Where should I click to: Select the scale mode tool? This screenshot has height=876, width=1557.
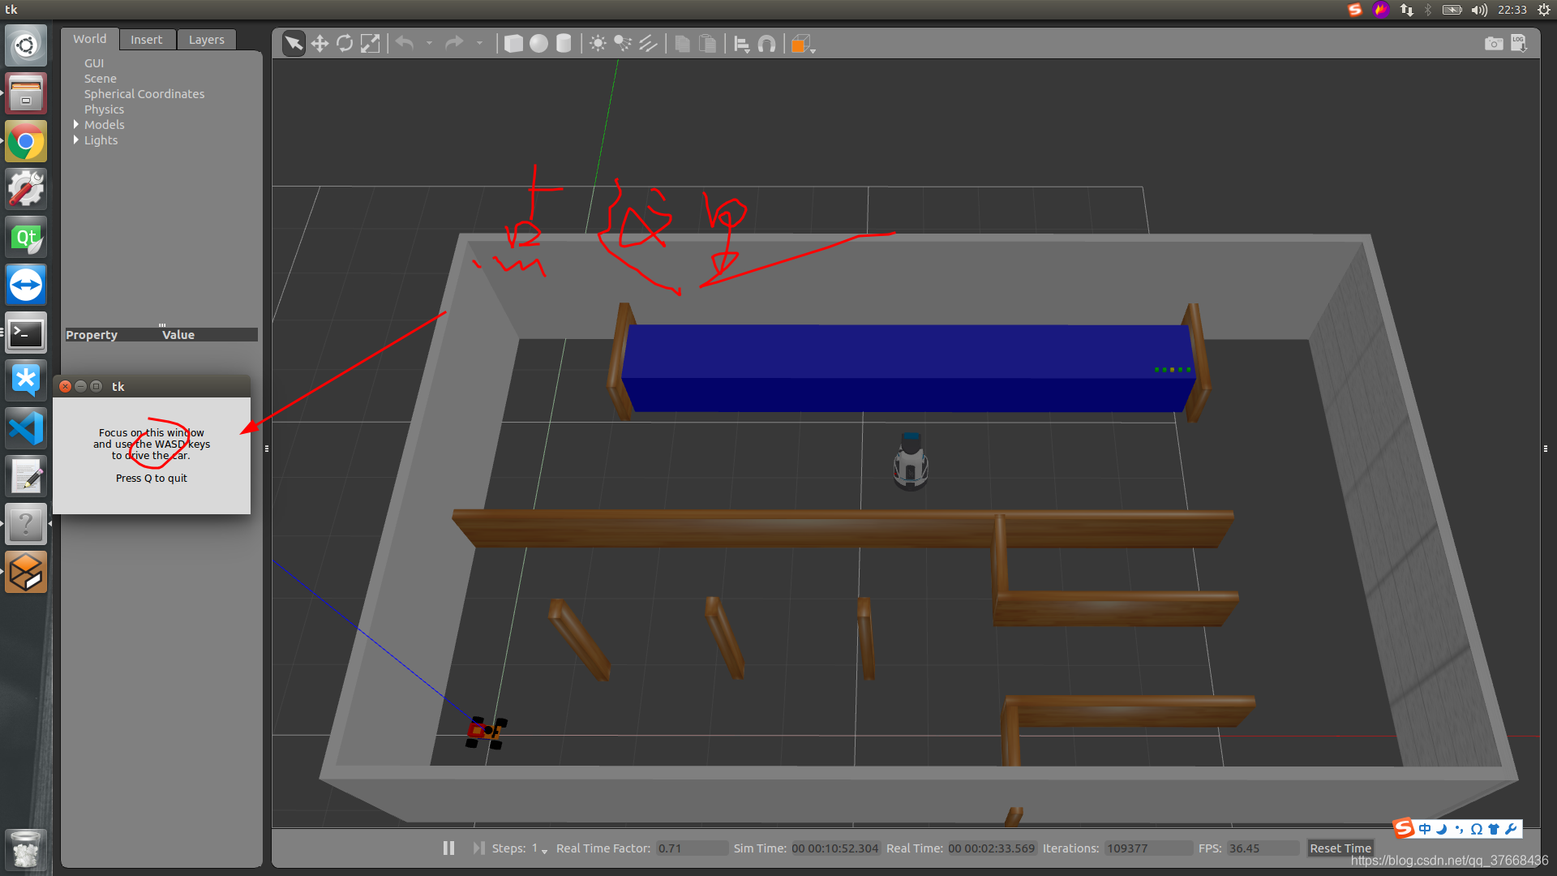pos(370,44)
